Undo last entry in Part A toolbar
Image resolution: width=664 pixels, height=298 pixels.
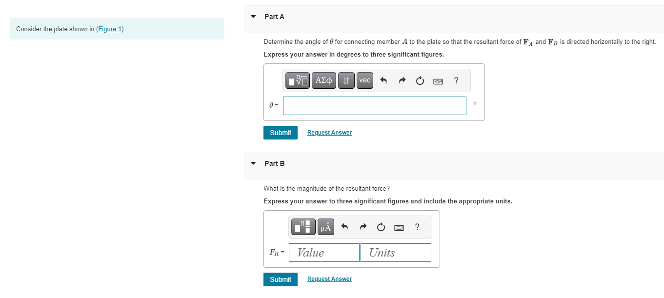pyautogui.click(x=383, y=81)
